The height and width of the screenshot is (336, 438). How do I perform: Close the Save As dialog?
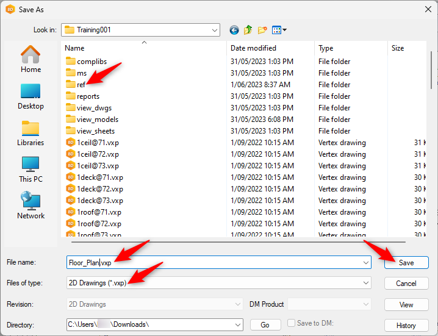click(x=428, y=10)
